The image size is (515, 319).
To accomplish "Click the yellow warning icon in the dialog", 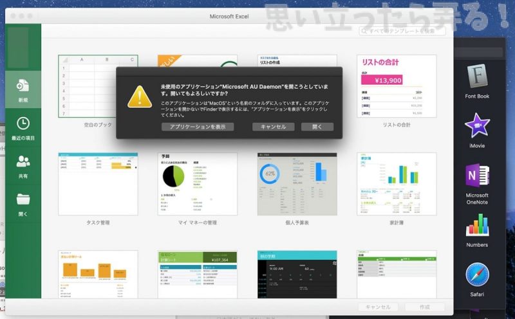I will (x=140, y=97).
